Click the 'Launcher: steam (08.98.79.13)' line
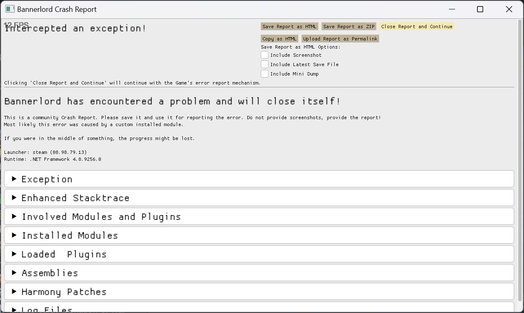Viewport: 524px width, 313px height. [45, 152]
